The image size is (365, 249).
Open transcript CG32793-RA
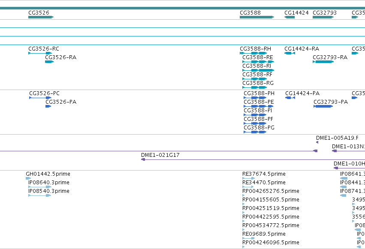click(330, 57)
